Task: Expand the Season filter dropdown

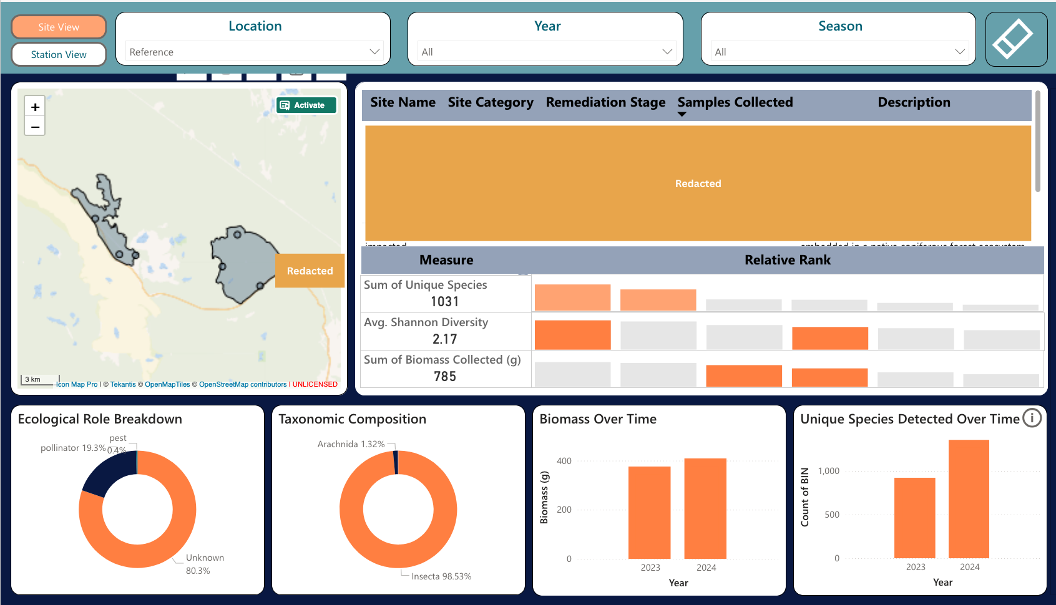Action: 839,52
